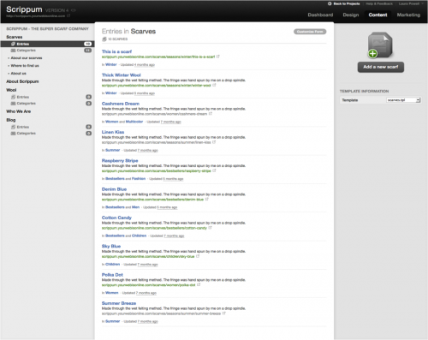The image size is (428, 340).
Task: Open the This is a scarf entry
Action: coord(116,51)
